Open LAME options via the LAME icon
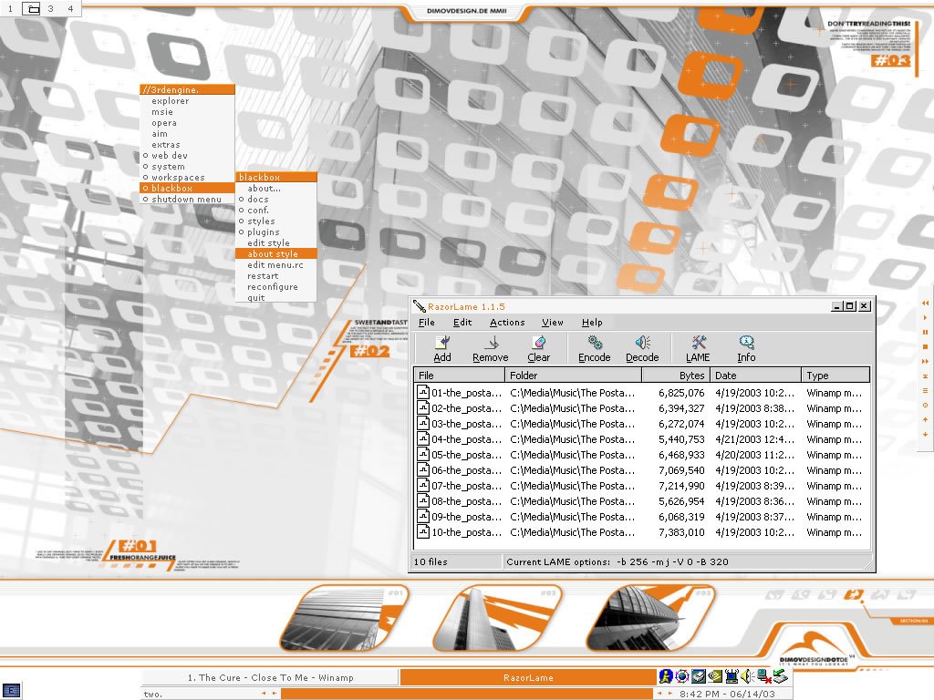 coord(698,343)
